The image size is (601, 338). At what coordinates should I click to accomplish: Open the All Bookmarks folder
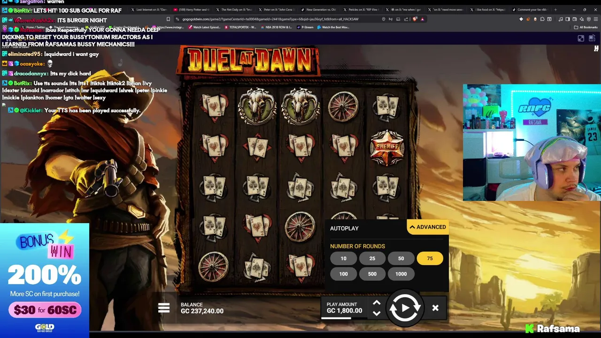[586, 27]
